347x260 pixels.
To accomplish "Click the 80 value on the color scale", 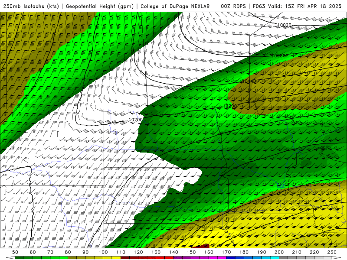I will coord(68,252).
